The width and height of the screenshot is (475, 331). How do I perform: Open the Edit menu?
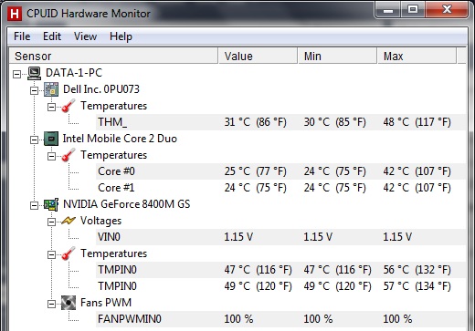pos(52,36)
